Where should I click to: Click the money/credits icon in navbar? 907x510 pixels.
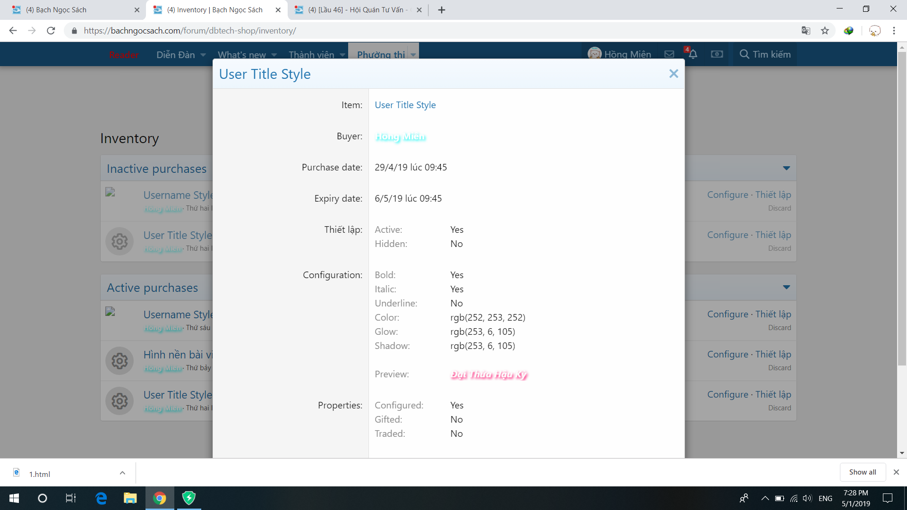pos(717,54)
